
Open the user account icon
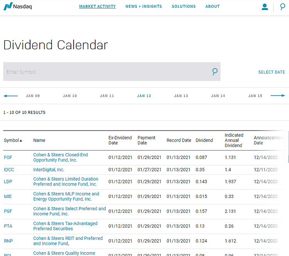pos(265,7)
